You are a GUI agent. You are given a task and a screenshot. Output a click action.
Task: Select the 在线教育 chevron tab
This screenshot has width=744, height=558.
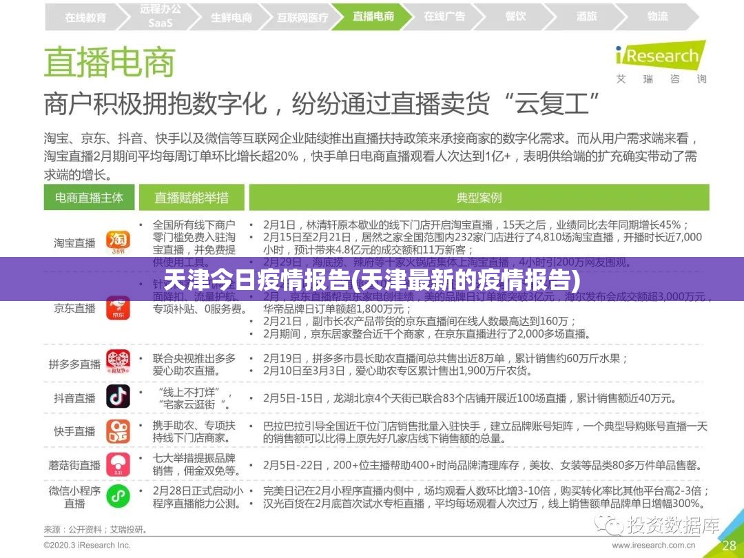click(x=85, y=17)
